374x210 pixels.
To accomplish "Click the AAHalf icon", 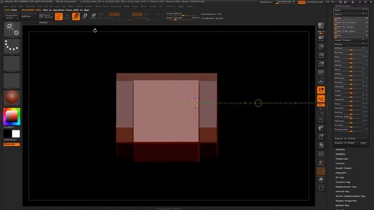I will click(321, 64).
